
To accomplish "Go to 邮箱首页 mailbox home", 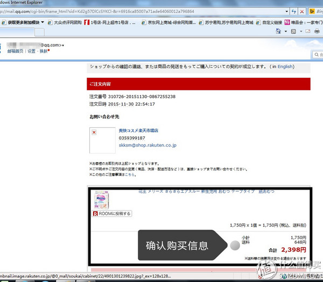I will 15,51.
